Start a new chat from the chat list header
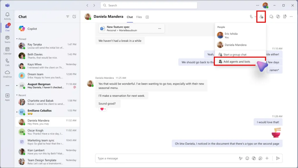Screen dimensions: 298x168 (x=74, y=17)
